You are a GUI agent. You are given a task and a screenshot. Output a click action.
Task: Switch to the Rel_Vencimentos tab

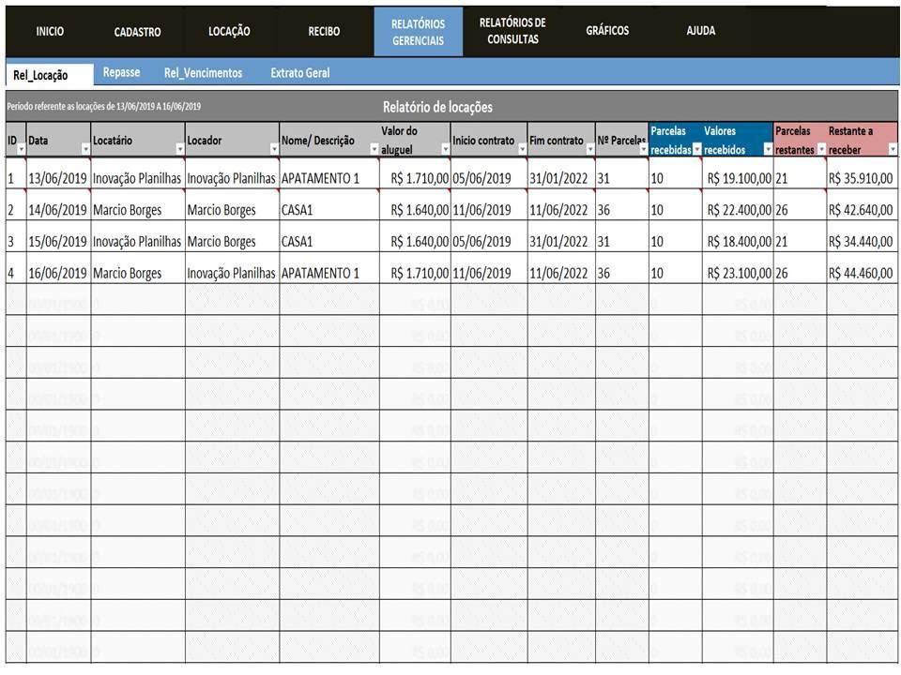(203, 72)
